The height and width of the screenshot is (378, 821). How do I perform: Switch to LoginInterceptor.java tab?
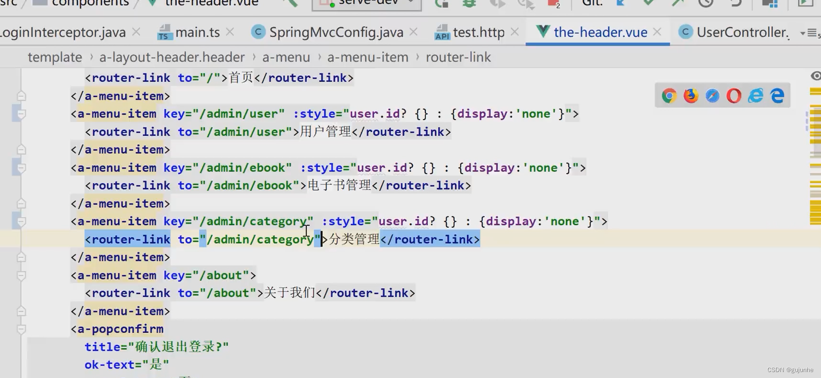coord(63,32)
